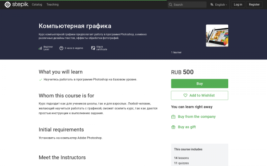Click the Add to Wishlist button
Screen dimensions: 267x166
[x=199, y=95]
